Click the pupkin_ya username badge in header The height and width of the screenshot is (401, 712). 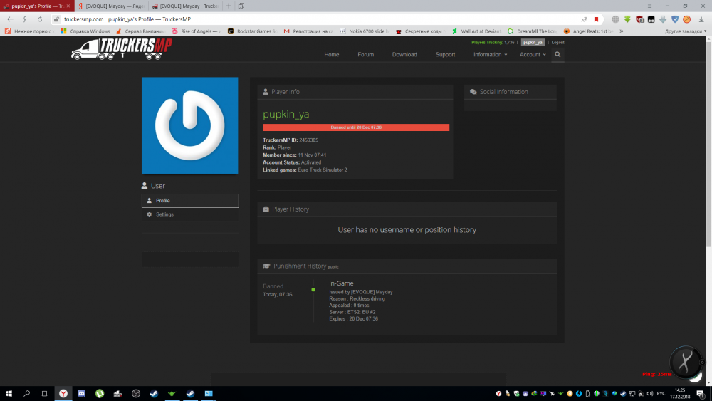click(x=533, y=43)
